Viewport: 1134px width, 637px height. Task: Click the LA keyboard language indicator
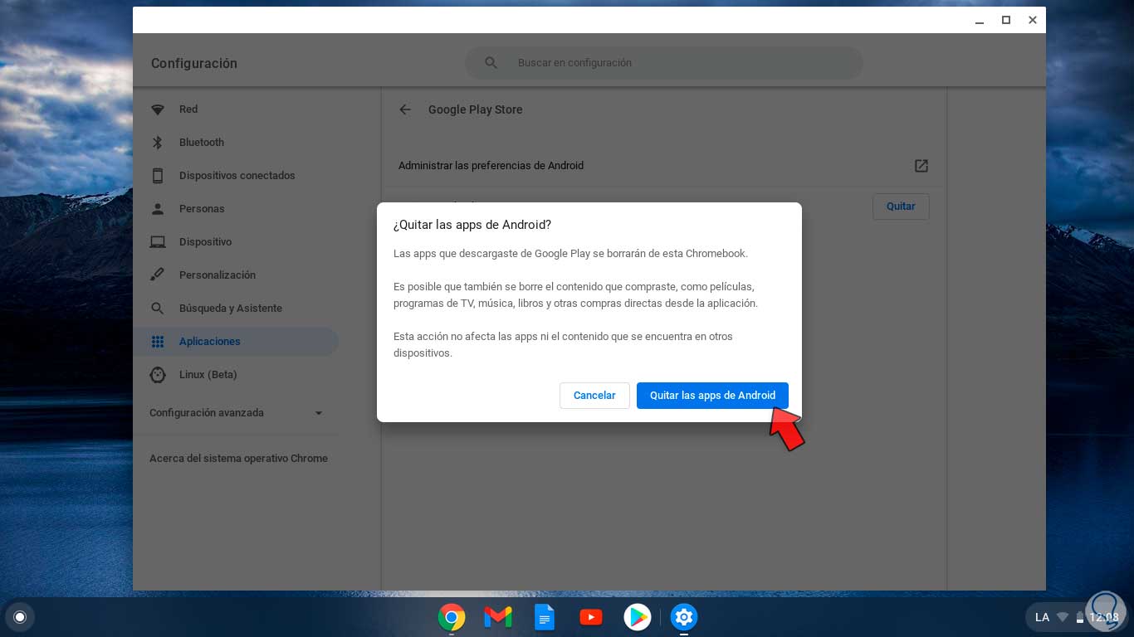pos(1042,617)
